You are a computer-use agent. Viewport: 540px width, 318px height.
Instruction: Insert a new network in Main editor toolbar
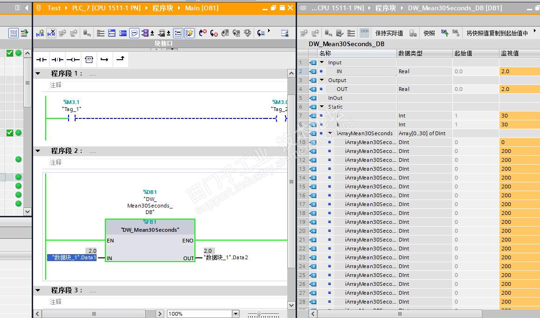coord(40,33)
